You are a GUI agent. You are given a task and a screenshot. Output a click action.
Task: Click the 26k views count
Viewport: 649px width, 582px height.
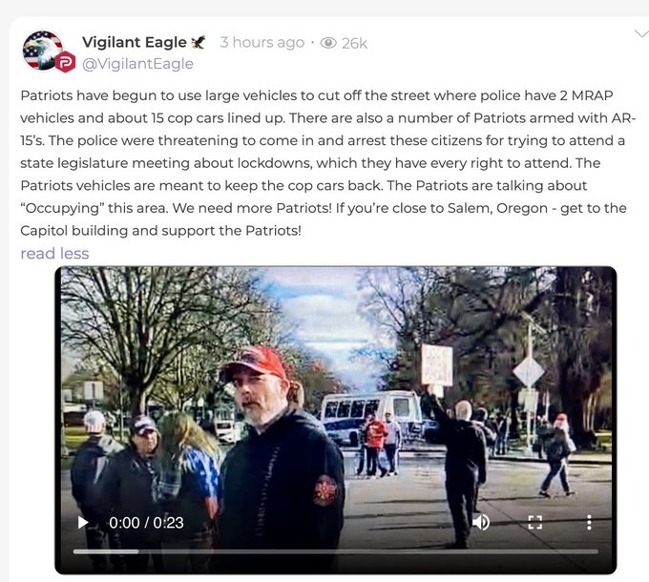coord(354,43)
